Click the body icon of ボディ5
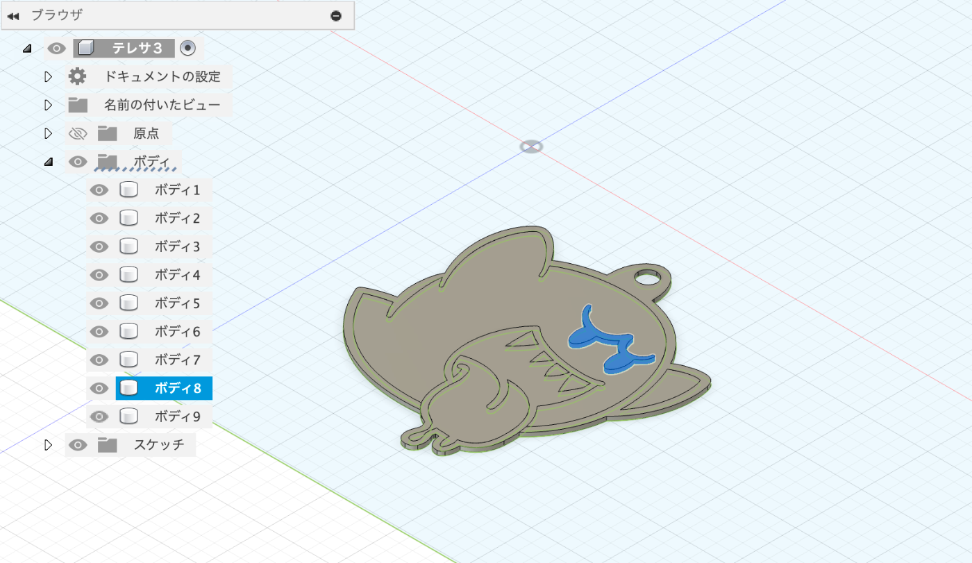Viewport: 972px width, 563px height. click(128, 303)
